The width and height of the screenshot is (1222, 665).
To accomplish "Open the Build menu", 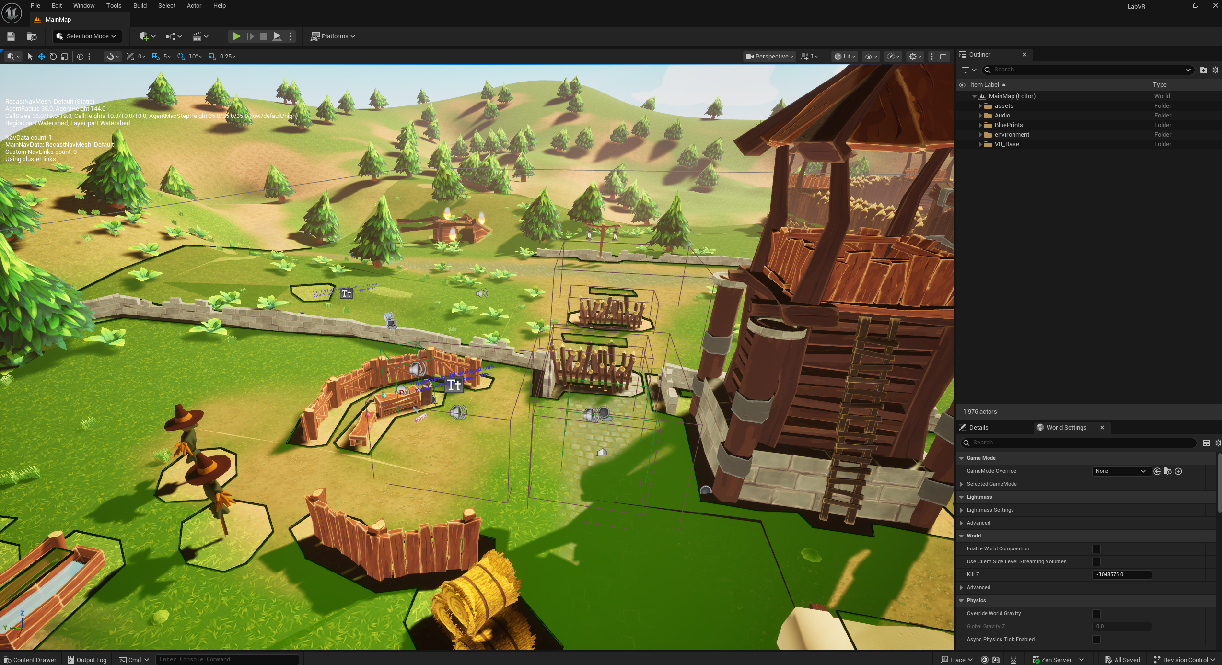I will tap(140, 6).
